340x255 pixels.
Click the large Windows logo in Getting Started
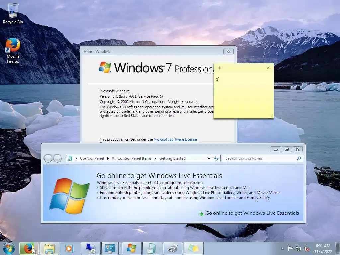tap(69, 196)
